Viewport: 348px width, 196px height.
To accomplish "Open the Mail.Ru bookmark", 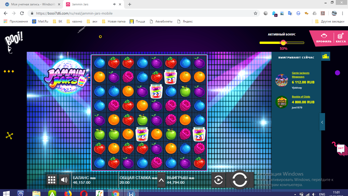I will click(40, 21).
